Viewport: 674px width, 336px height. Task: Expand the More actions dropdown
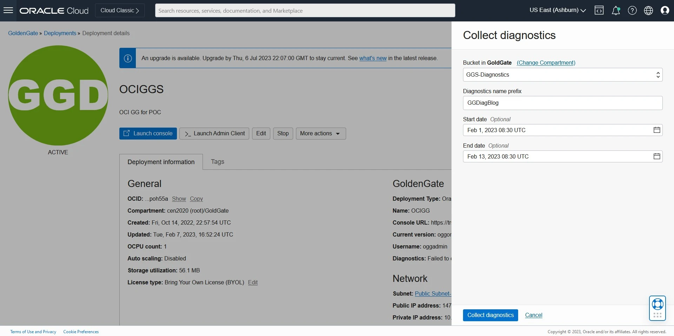pyautogui.click(x=321, y=134)
